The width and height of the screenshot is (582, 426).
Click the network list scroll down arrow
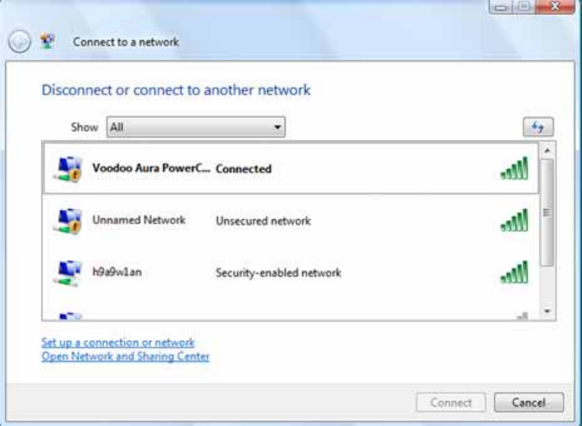547,312
